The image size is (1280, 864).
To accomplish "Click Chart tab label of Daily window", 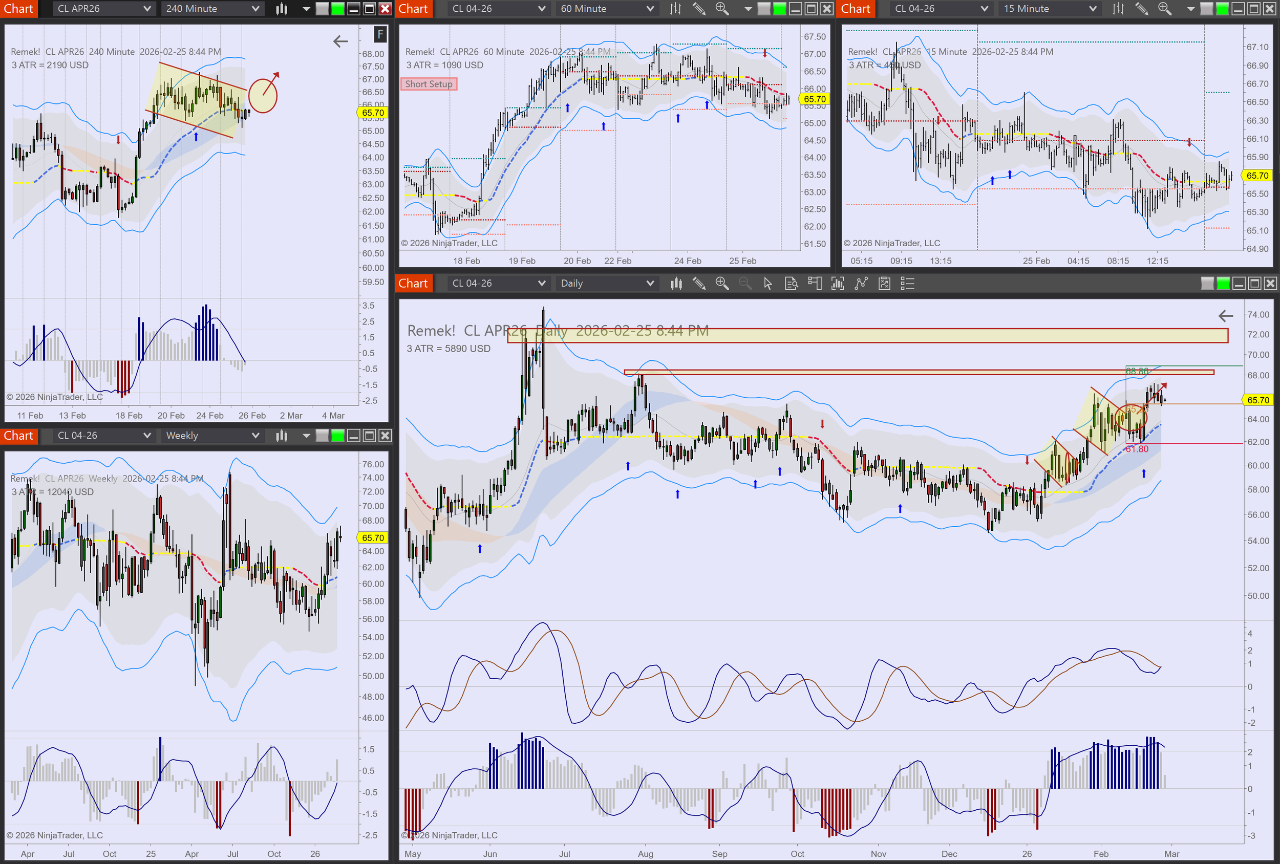I will [x=413, y=284].
